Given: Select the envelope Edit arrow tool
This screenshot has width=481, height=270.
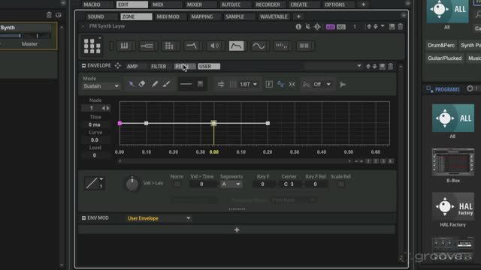Looking at the screenshot, I should (x=131, y=84).
